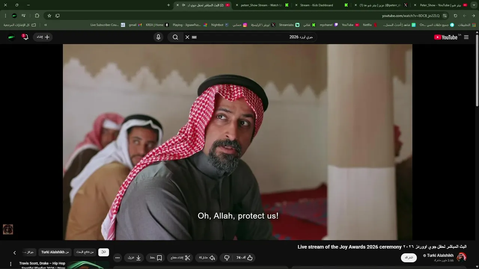
Task: Expand hidden bookmarks with double chevron
Action: (x=46, y=25)
